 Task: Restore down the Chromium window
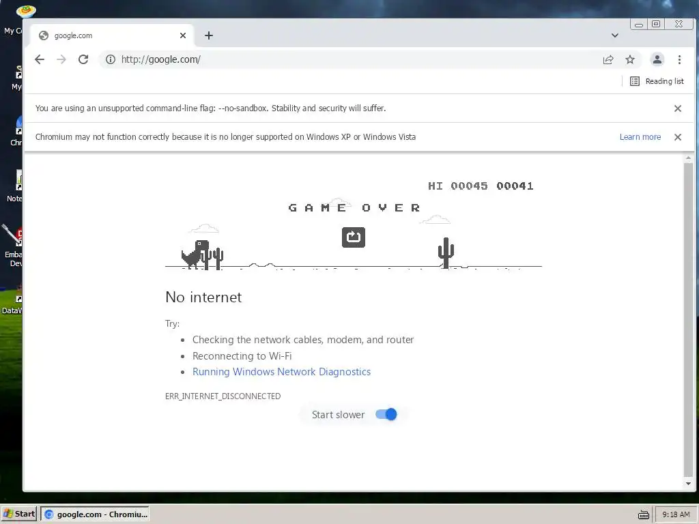(656, 24)
